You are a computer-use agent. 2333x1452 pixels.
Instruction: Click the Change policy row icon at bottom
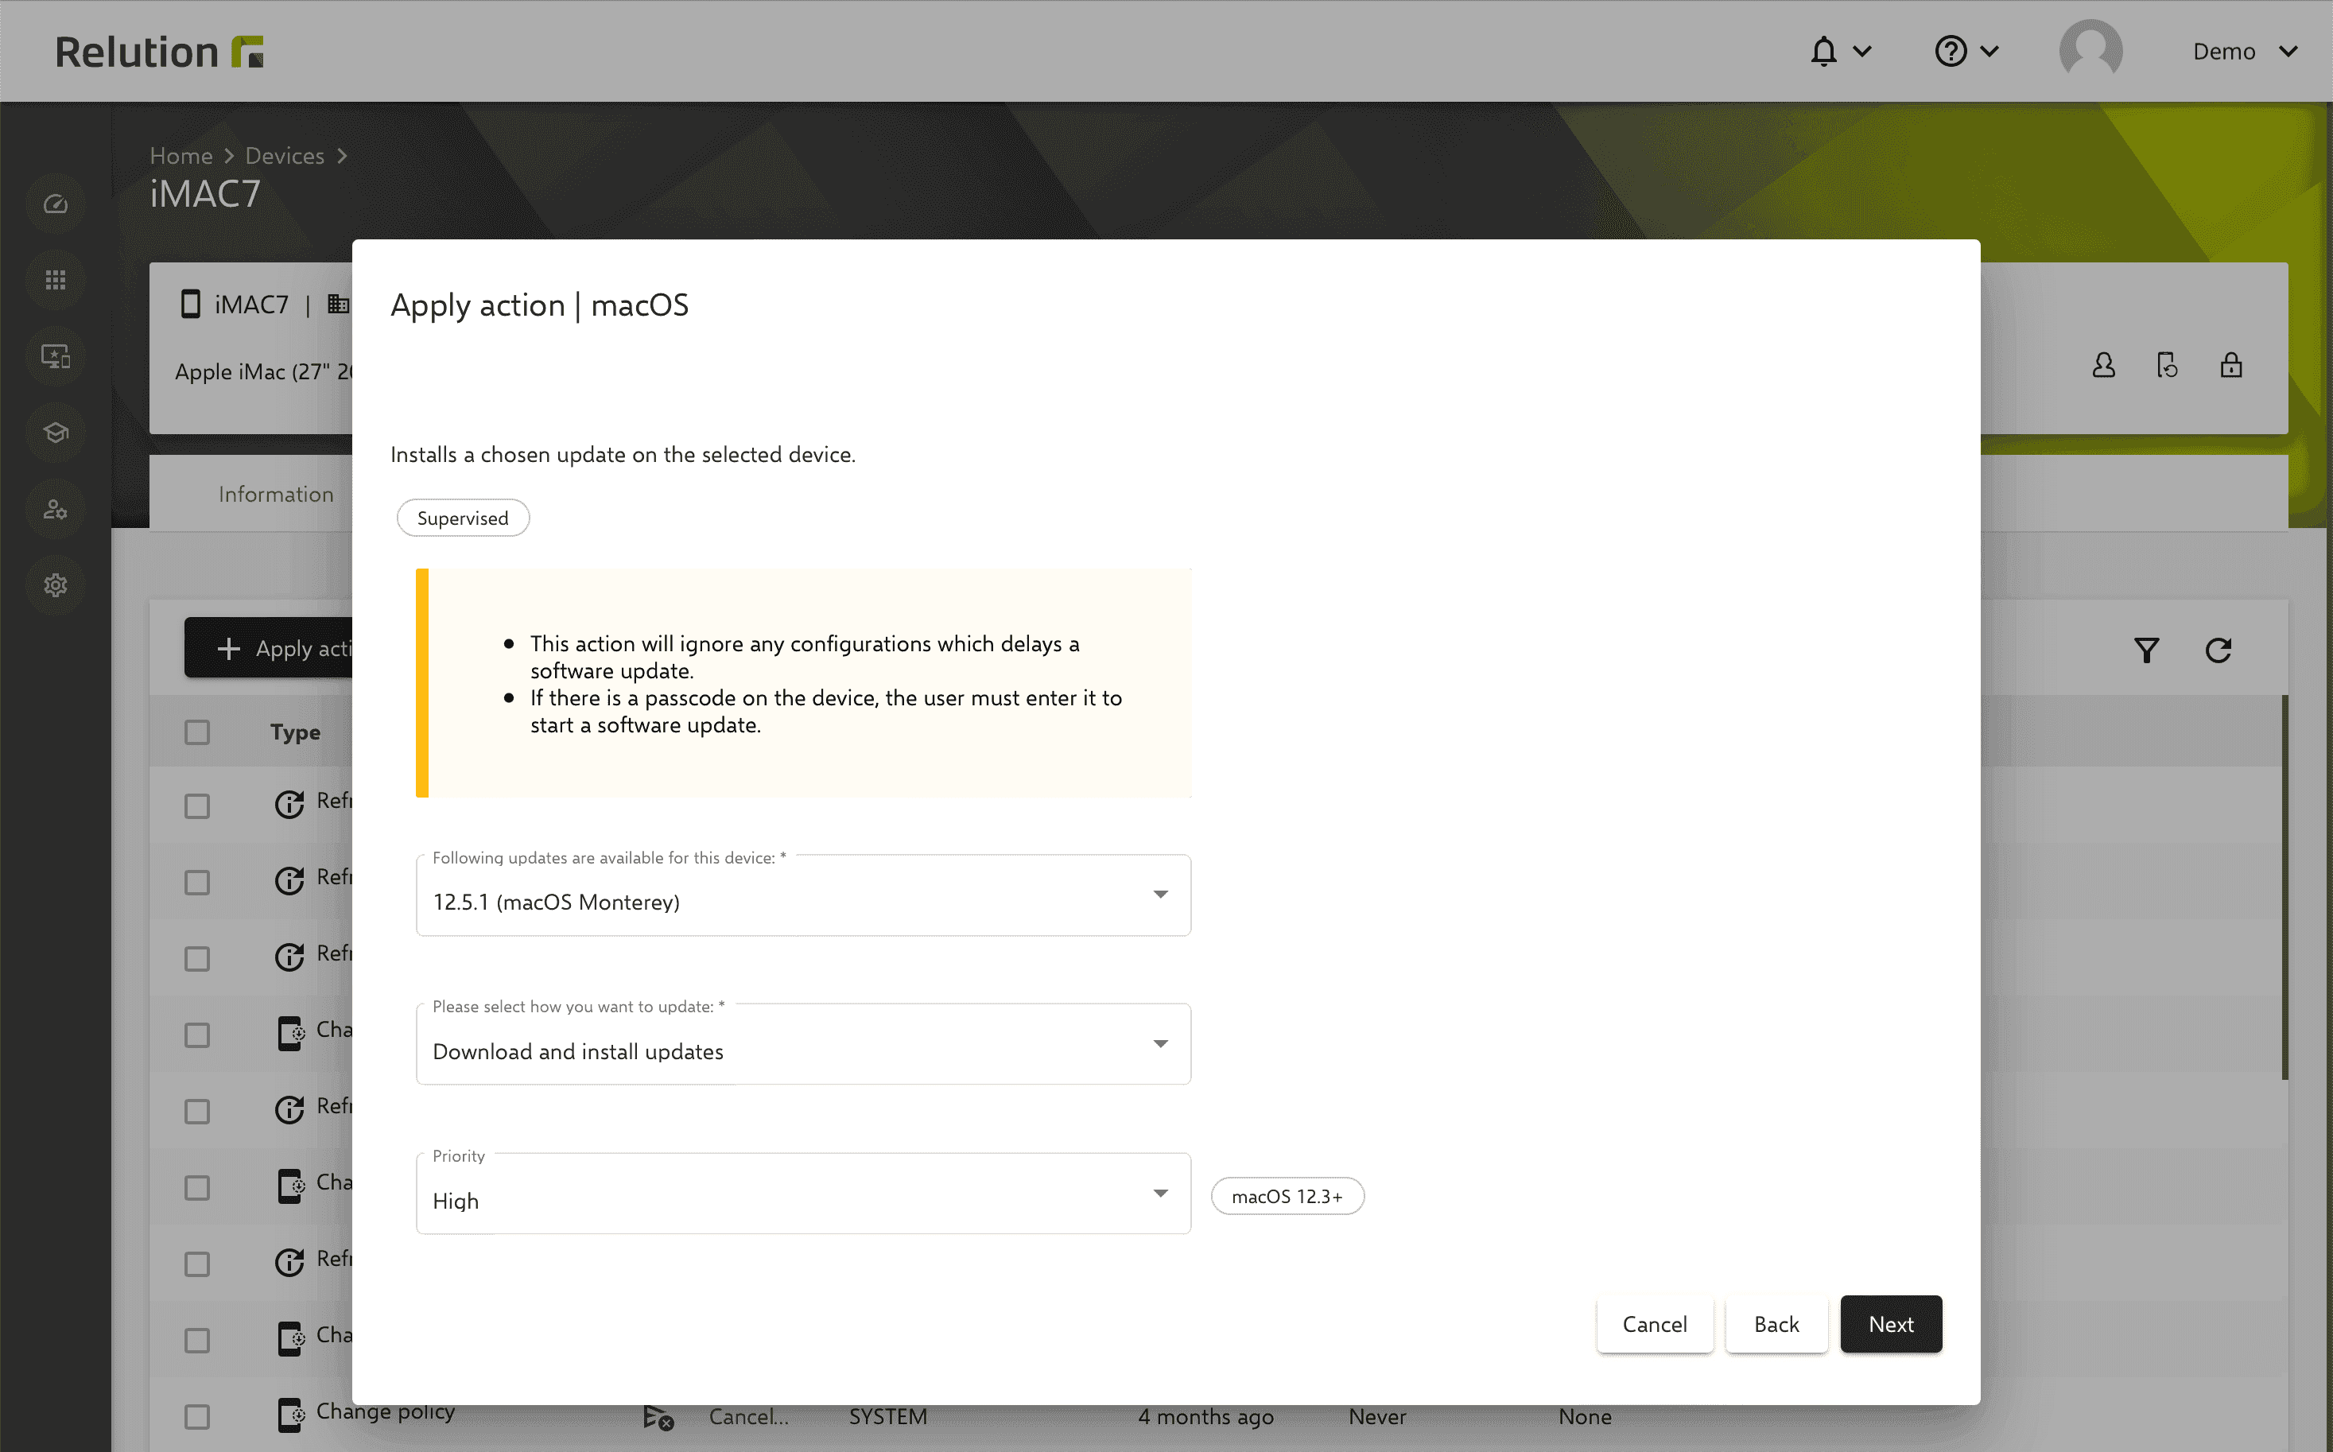pyautogui.click(x=291, y=1415)
